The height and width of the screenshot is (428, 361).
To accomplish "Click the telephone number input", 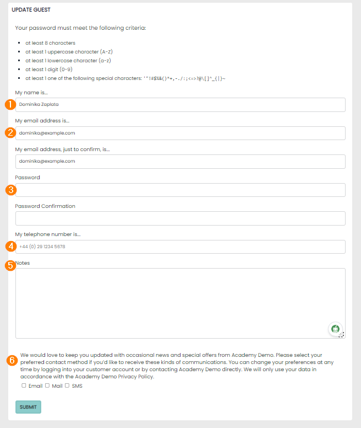I will coord(180,247).
